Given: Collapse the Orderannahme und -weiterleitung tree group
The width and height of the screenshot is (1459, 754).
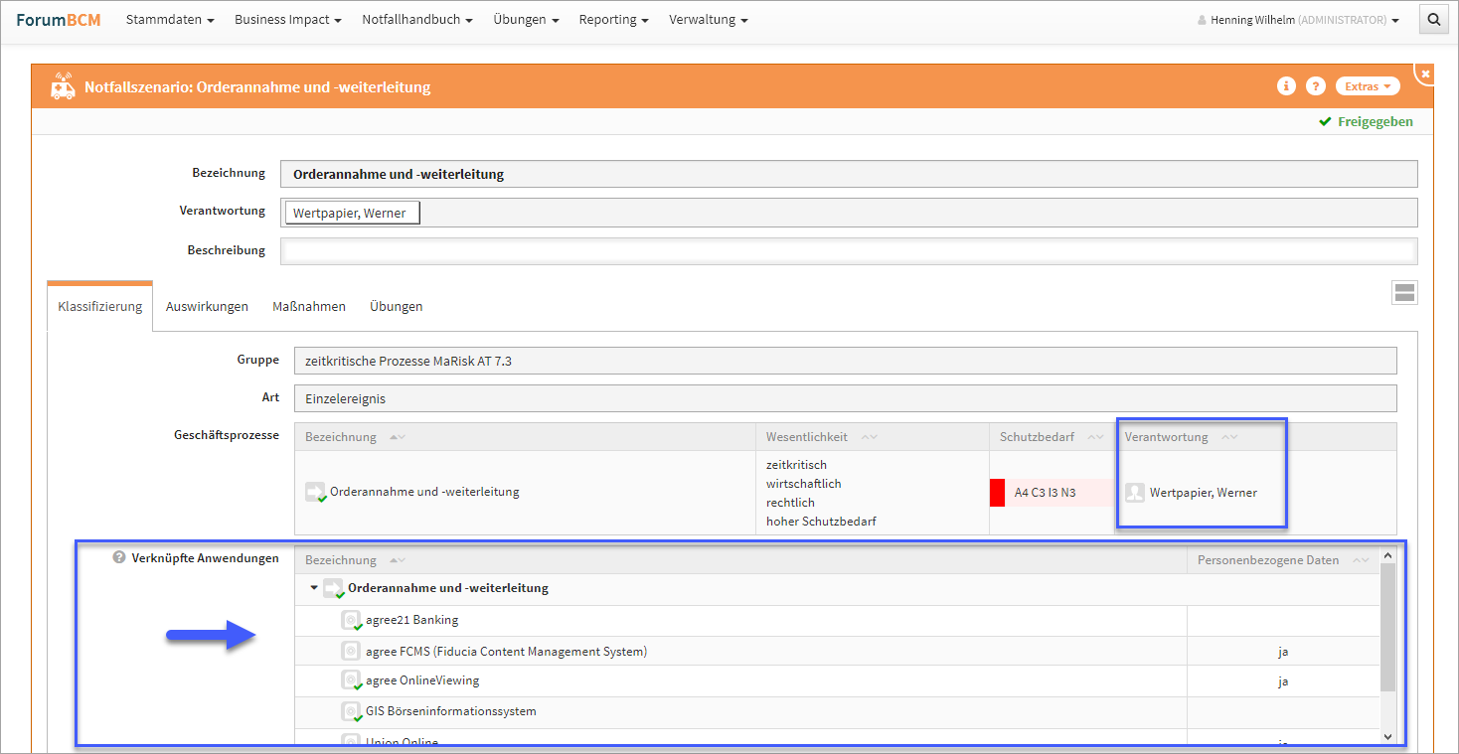Looking at the screenshot, I should [x=314, y=588].
